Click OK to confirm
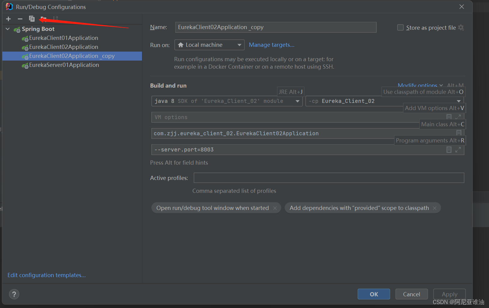Viewport: 489px width, 308px height. click(374, 294)
